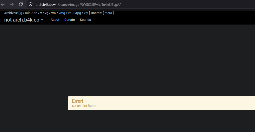Open the v archive link

coord(41,13)
